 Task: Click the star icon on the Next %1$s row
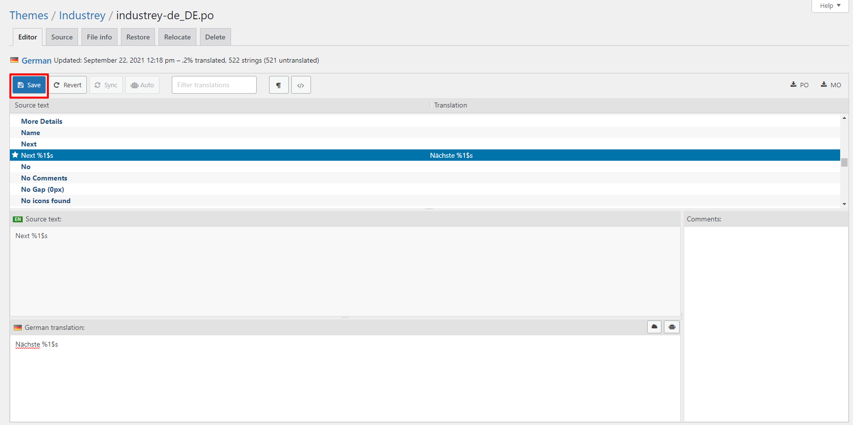point(15,155)
